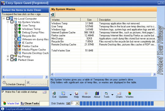Expand the Perfect Clean node
The width and height of the screenshot is (165, 111).
pyautogui.click(x=8, y=60)
